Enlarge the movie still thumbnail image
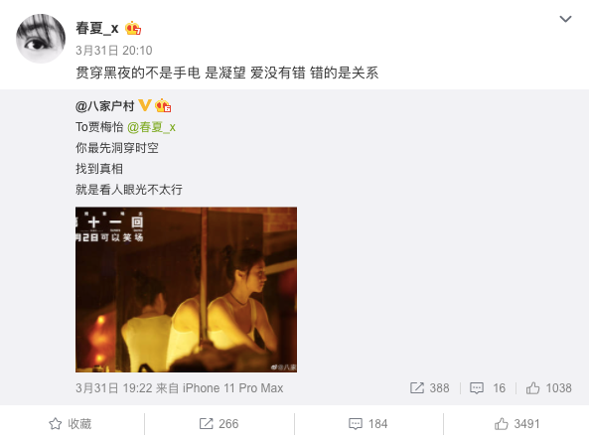Screen dimensions: 589x441 tap(186, 290)
